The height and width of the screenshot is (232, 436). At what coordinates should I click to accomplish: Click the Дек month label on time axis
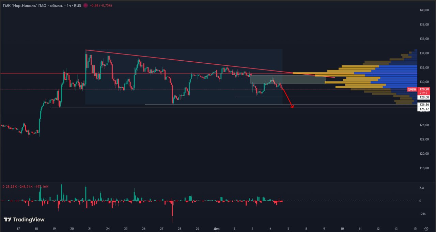click(216, 229)
